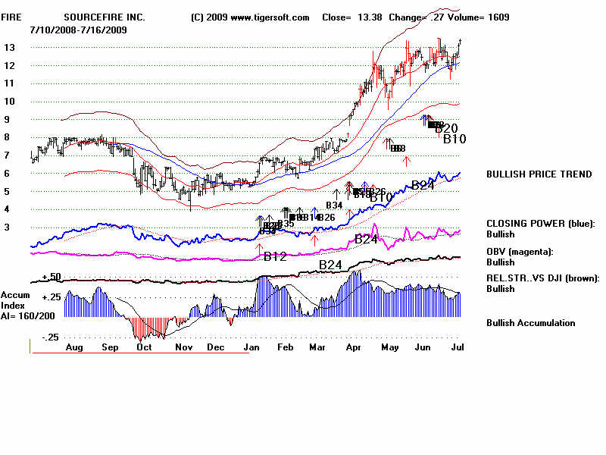Select the B12 signal below the January arrow
Viewport: 606px width, 455px height.
[275, 257]
